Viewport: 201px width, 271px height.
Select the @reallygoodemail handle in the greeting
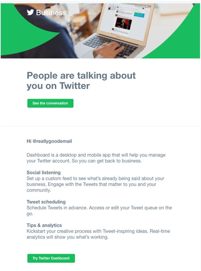(x=52, y=141)
